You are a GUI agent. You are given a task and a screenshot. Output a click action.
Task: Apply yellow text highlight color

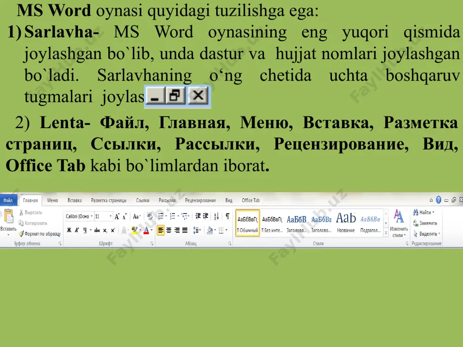pyautogui.click(x=134, y=230)
